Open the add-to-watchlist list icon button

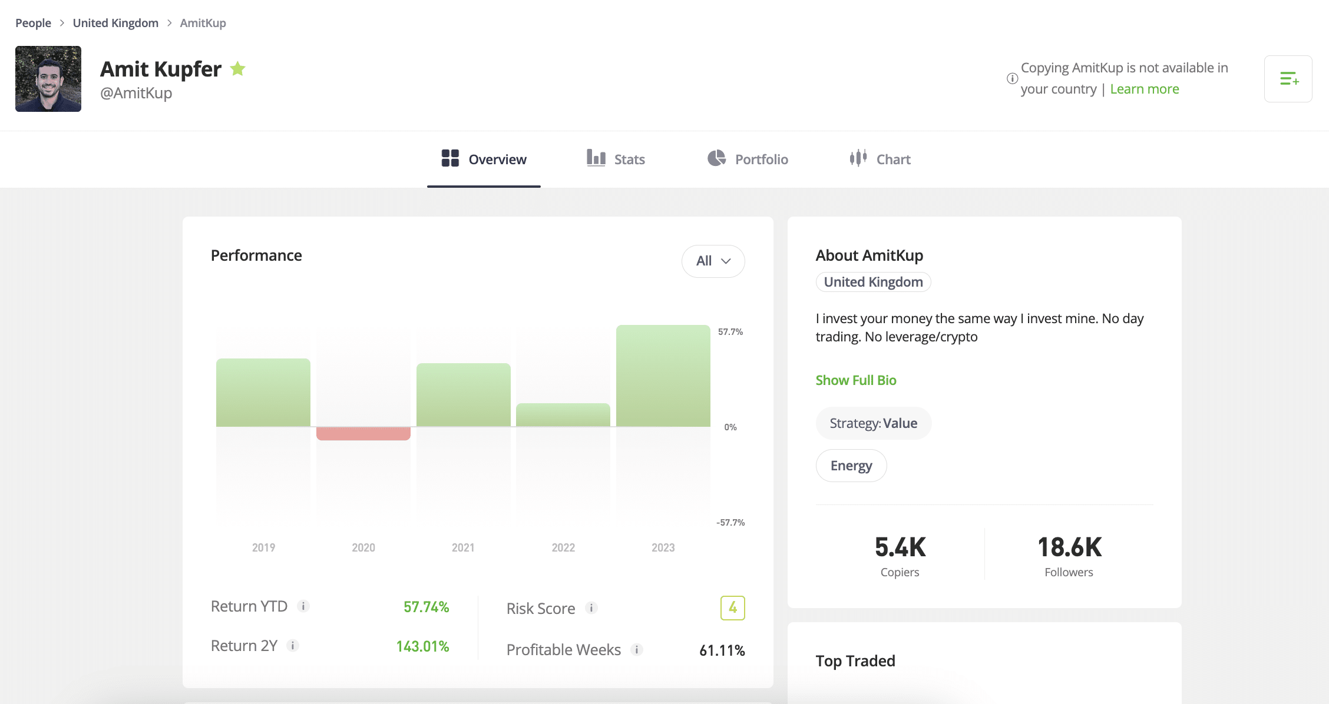click(x=1288, y=79)
